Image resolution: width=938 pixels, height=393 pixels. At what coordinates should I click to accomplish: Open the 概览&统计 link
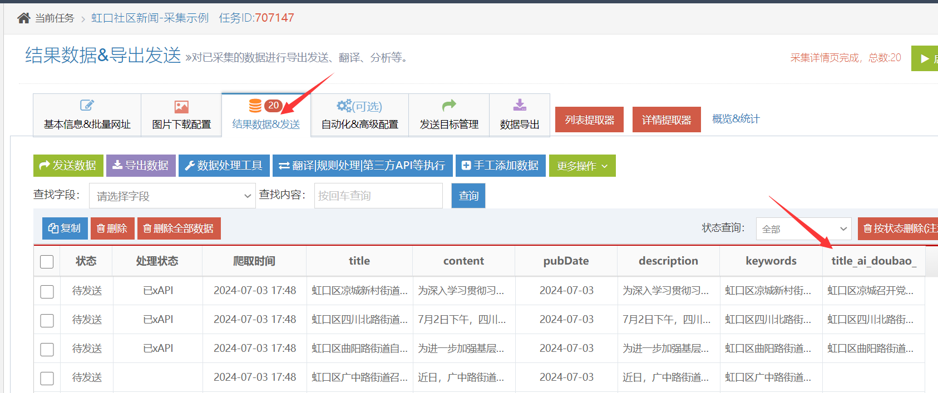(735, 119)
